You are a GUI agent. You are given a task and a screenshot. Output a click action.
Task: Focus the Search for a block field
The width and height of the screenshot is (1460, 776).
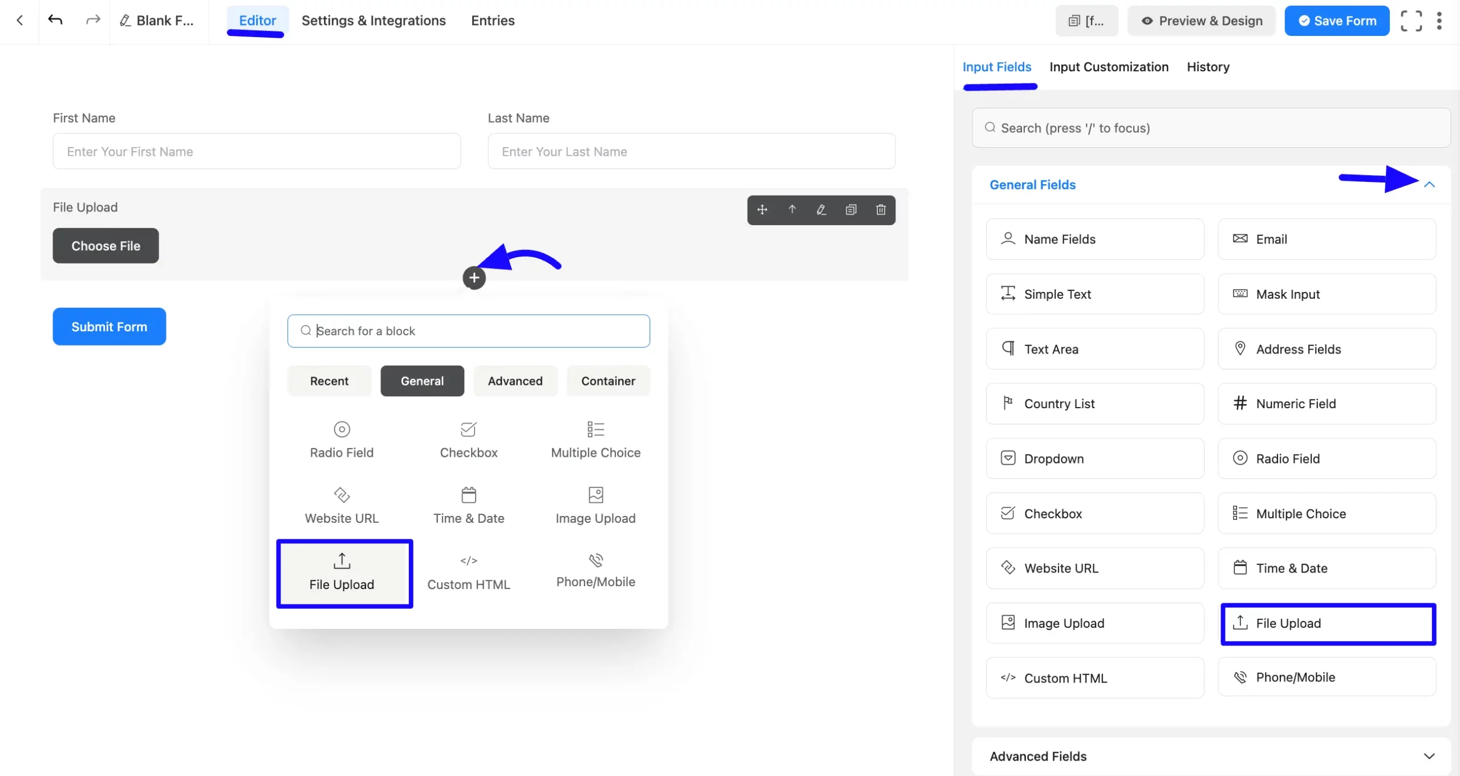[469, 331]
